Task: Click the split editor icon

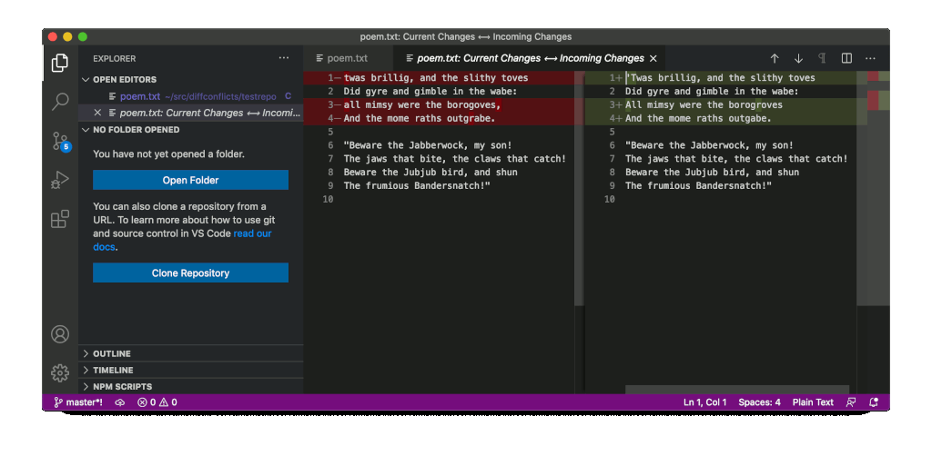Action: [x=846, y=58]
